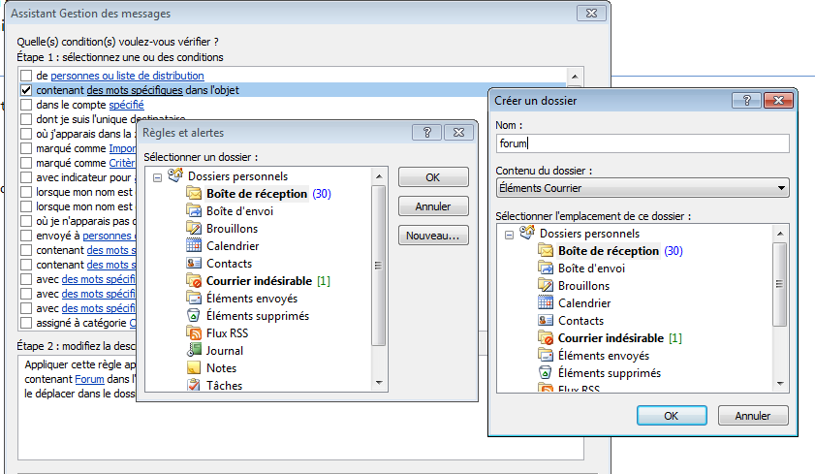The height and width of the screenshot is (474, 815).
Task: Close the Règles et alertes dialog
Action: 458,133
